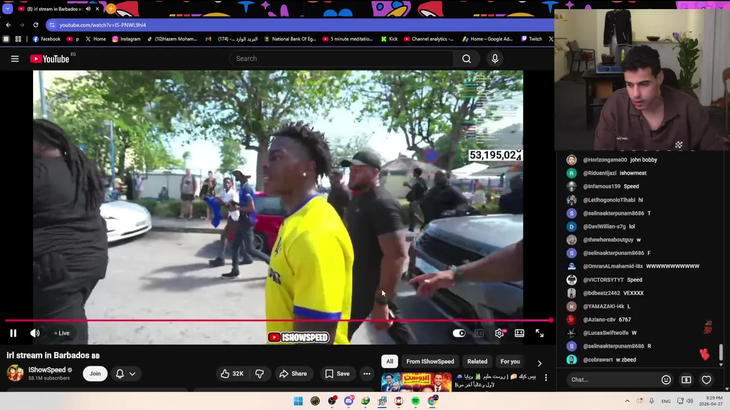Show hidden system tray icons
The image size is (730, 410).
627,401
